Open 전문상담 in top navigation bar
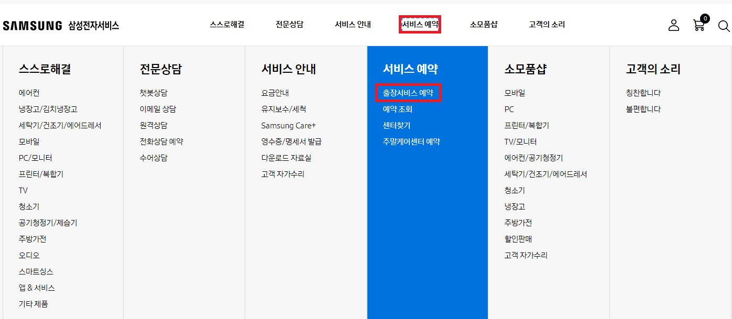Screen dimensions: 732x319 click(290, 25)
